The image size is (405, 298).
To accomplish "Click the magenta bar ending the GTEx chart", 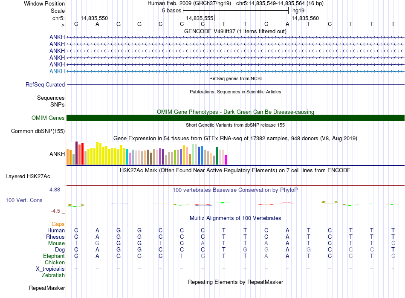I will pyautogui.click(x=226, y=159).
